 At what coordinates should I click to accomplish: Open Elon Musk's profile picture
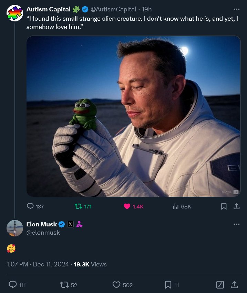click(15, 228)
